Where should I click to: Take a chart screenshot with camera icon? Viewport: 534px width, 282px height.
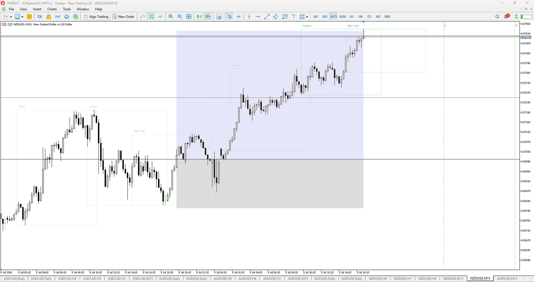(x=219, y=16)
